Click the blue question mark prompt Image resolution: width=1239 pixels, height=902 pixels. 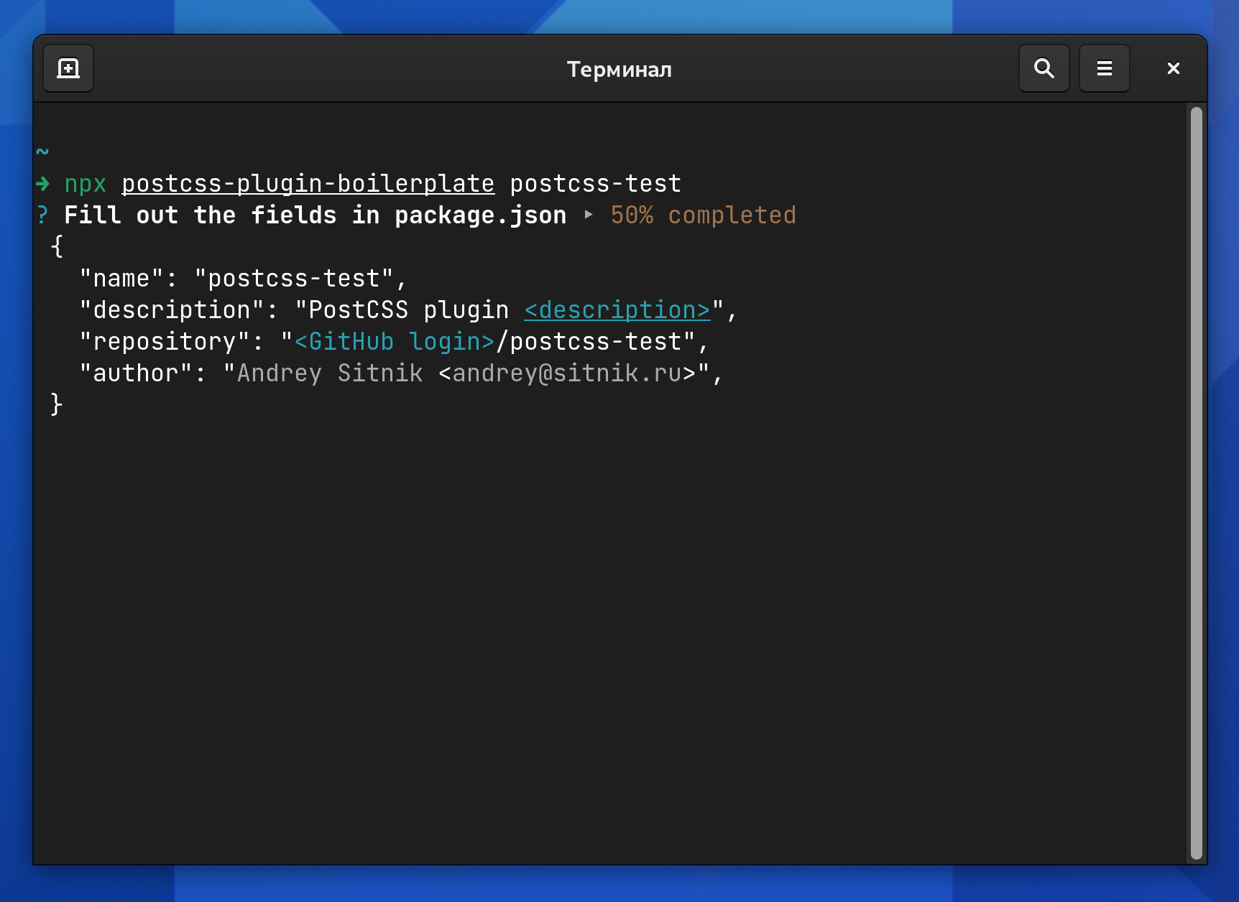[42, 215]
